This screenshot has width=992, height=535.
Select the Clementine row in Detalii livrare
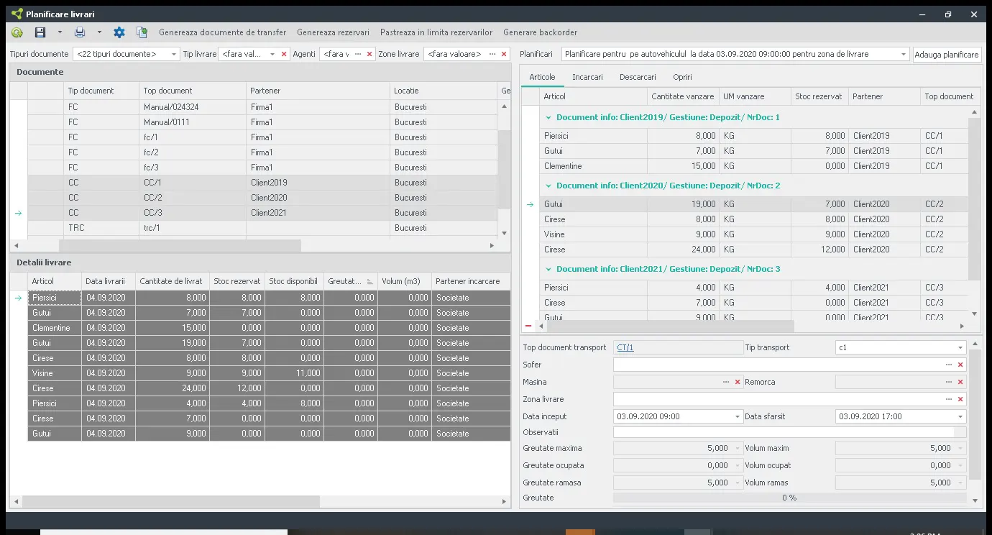[x=269, y=328]
